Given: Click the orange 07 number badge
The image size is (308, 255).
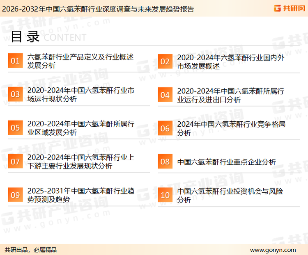Looking at the screenshot, I should [x=15, y=161].
